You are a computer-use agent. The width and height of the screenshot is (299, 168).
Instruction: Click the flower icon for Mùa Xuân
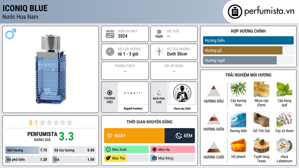pos(108,150)
